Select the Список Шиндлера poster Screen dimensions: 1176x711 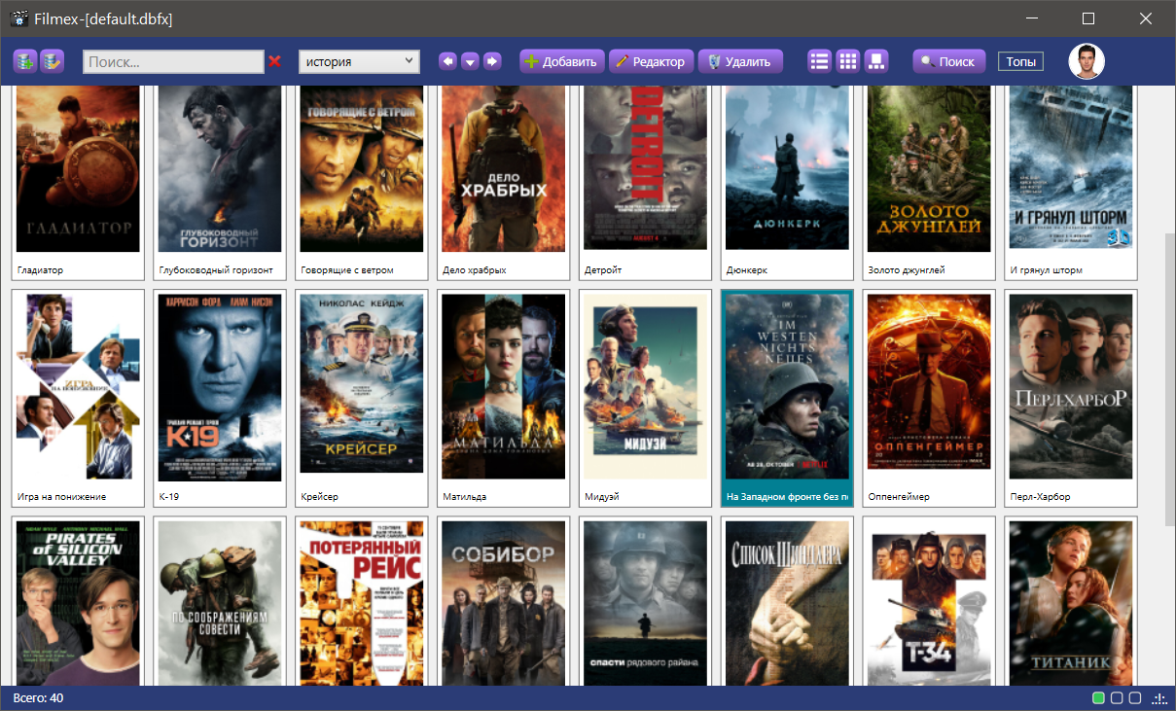(x=788, y=603)
